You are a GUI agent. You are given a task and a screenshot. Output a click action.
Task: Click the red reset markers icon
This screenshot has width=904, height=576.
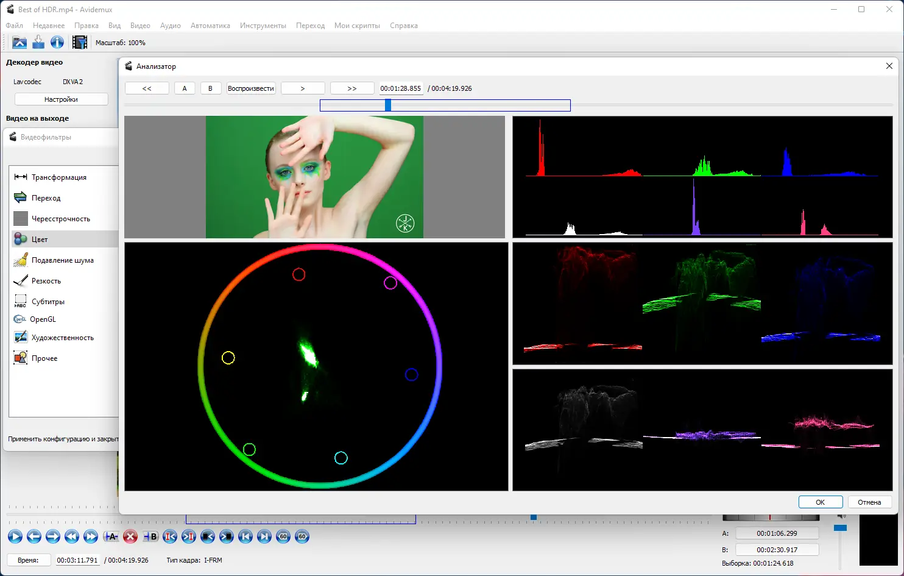coord(130,536)
